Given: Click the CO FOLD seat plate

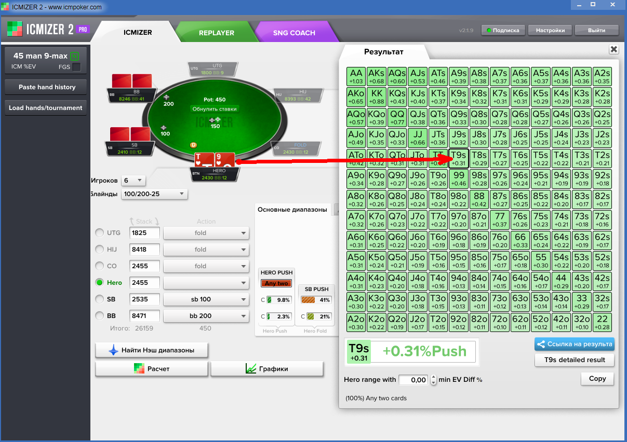Looking at the screenshot, I should 297,148.
